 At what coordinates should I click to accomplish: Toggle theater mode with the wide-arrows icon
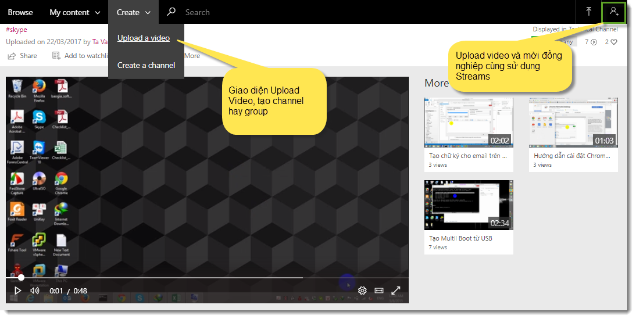(379, 291)
